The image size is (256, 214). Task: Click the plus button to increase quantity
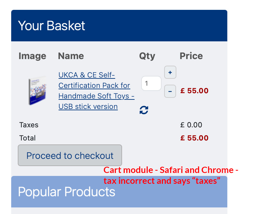coord(170,72)
